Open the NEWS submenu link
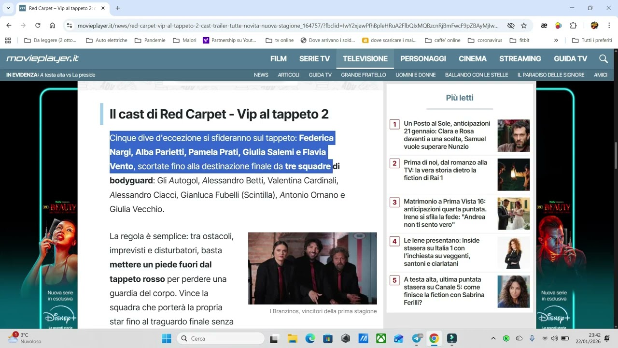Screen dimensions: 618x348 pos(261,75)
